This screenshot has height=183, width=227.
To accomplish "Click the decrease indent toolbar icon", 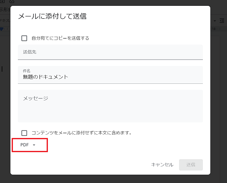I will (x=222, y=21).
